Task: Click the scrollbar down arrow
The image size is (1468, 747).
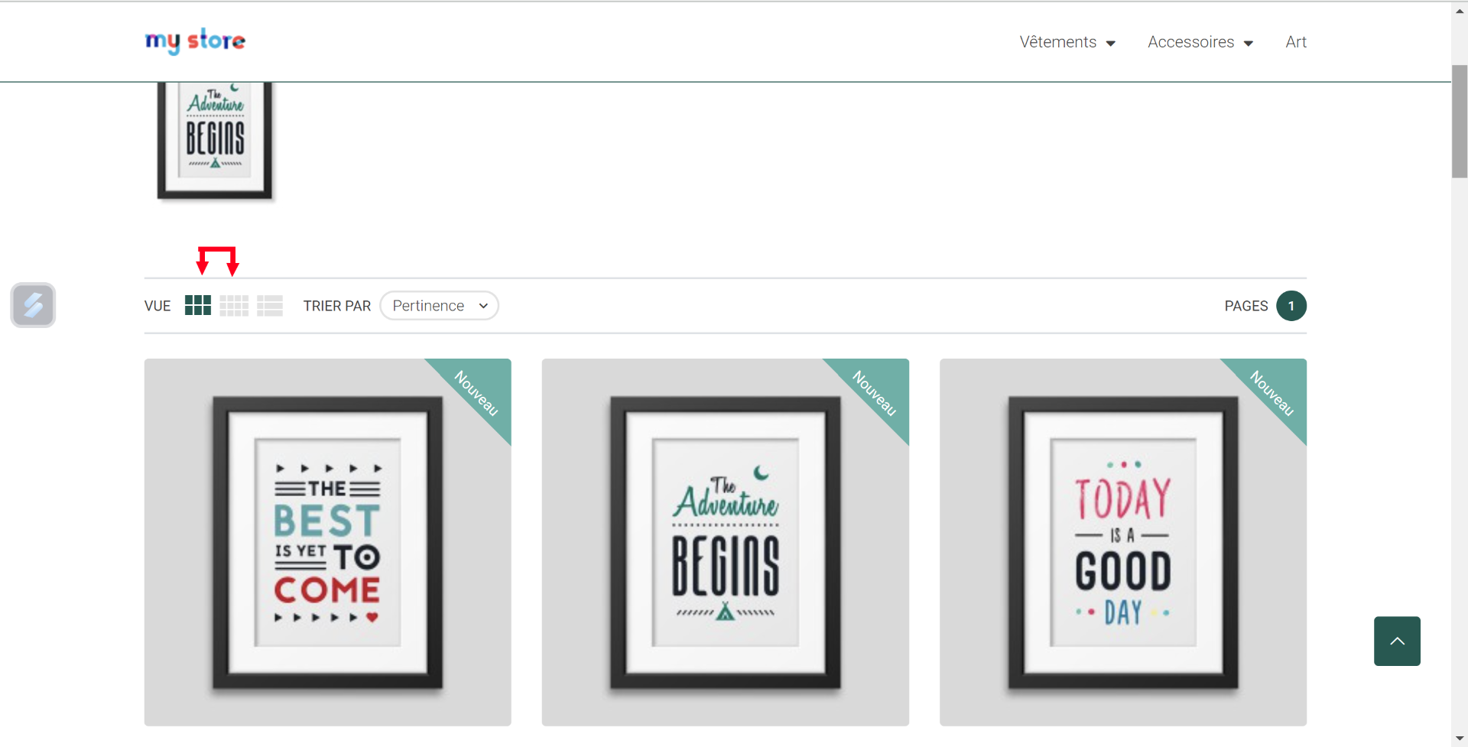Action: tap(1460, 739)
